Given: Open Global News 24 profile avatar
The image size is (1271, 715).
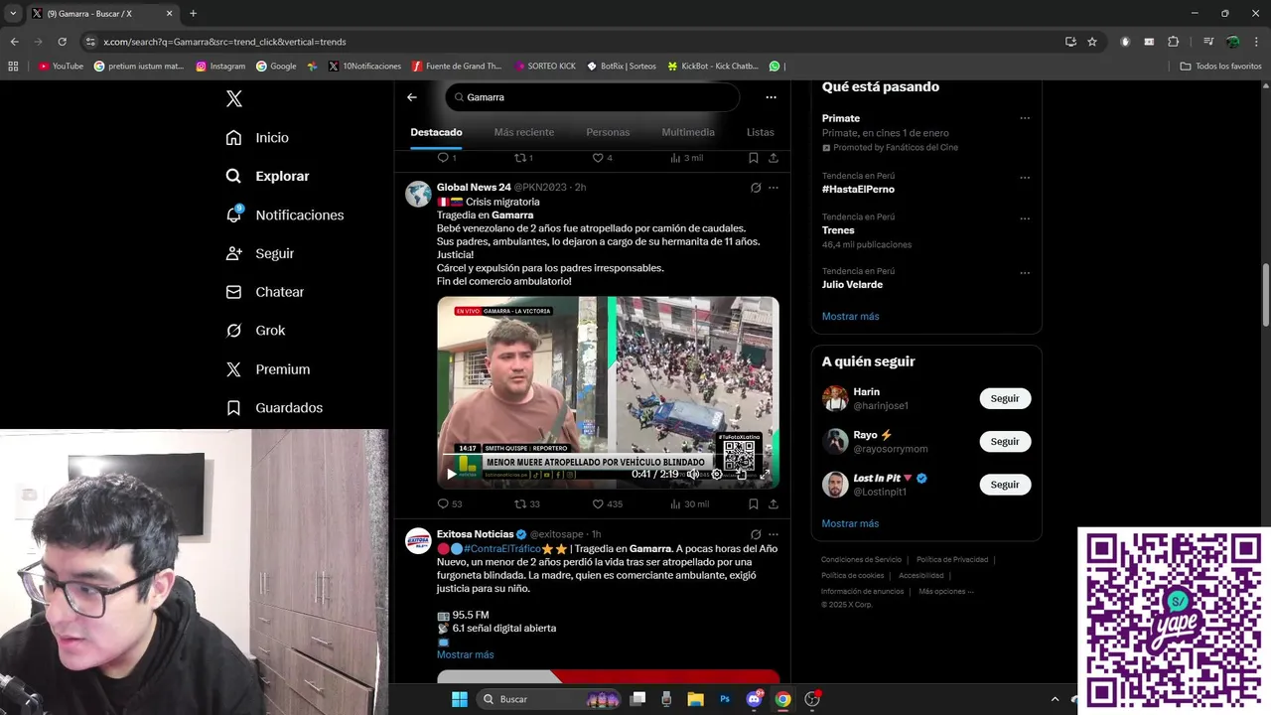Looking at the screenshot, I should pyautogui.click(x=418, y=193).
